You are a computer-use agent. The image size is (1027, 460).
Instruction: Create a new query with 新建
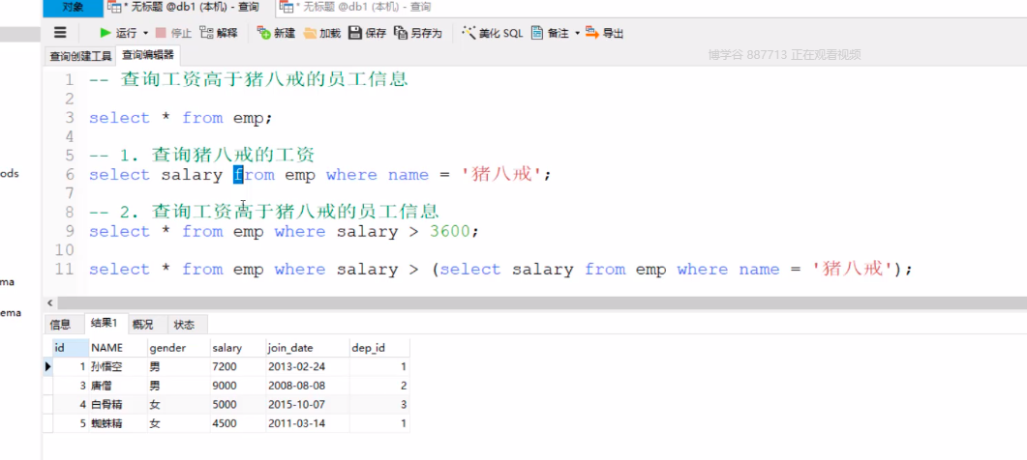pyautogui.click(x=276, y=33)
